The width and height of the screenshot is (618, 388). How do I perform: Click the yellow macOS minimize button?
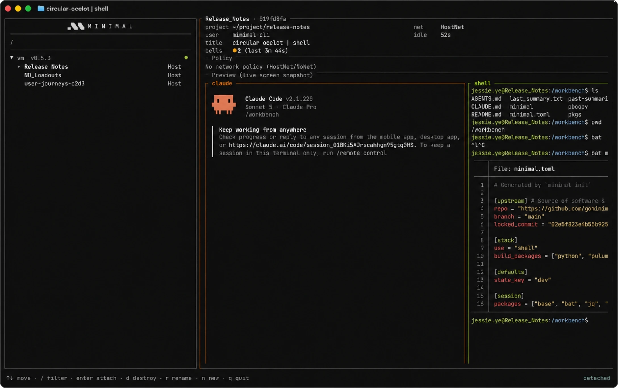(18, 9)
